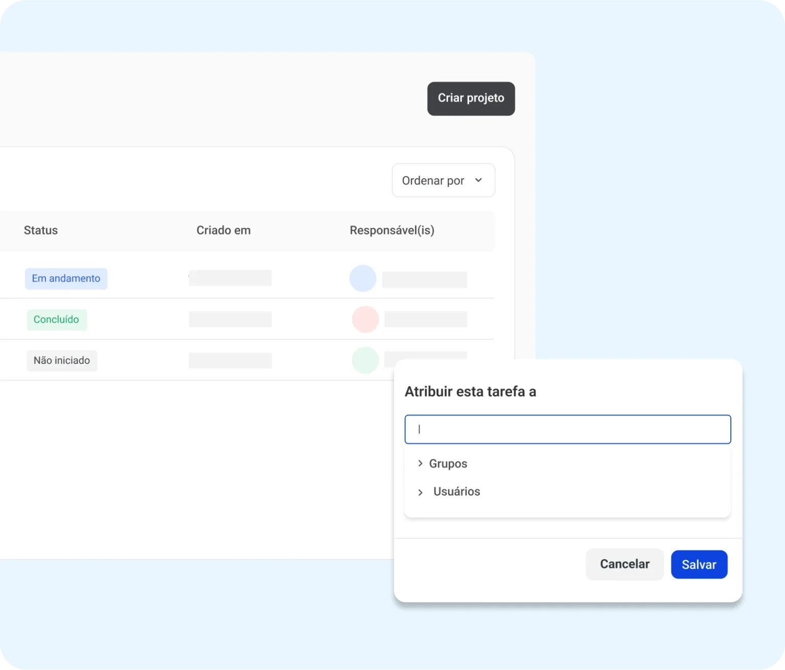The width and height of the screenshot is (785, 670).
Task: Select the green avatar circle
Action: point(365,360)
